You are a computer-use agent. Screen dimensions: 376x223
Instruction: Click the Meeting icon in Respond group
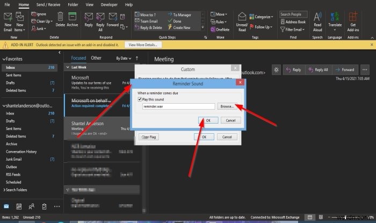click(x=122, y=17)
